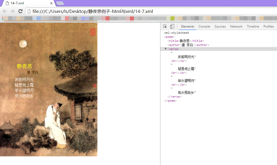Select the br element after 举头望明月
This screenshot has width=277, height=165.
179,85
